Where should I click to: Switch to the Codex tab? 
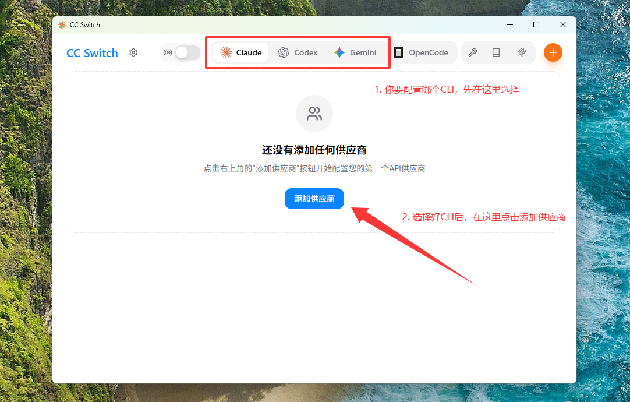pyautogui.click(x=298, y=52)
